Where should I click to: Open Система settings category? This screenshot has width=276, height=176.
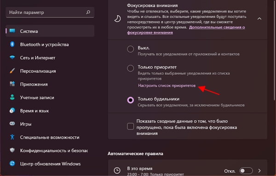50,31
